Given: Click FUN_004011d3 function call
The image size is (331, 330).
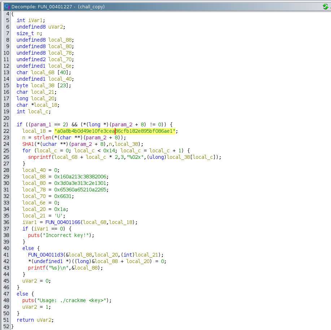Looking at the screenshot, I should tap(45, 255).
